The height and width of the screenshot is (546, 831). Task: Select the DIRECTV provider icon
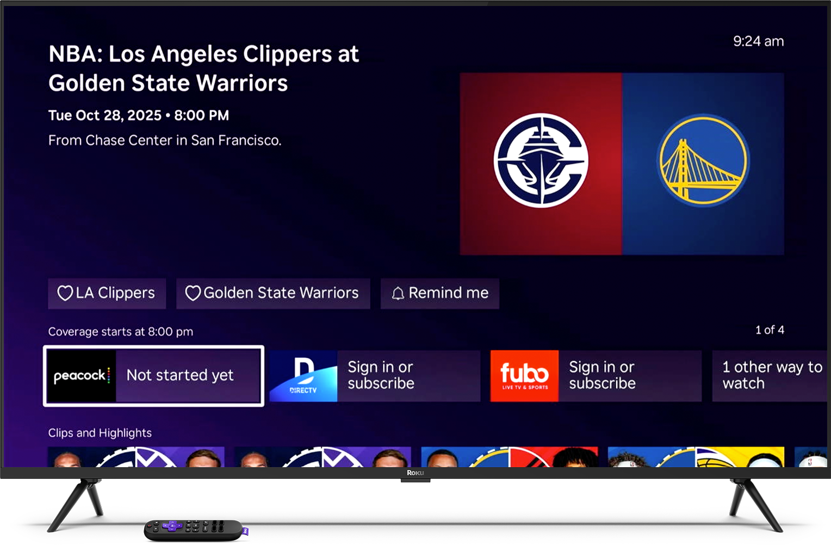303,375
